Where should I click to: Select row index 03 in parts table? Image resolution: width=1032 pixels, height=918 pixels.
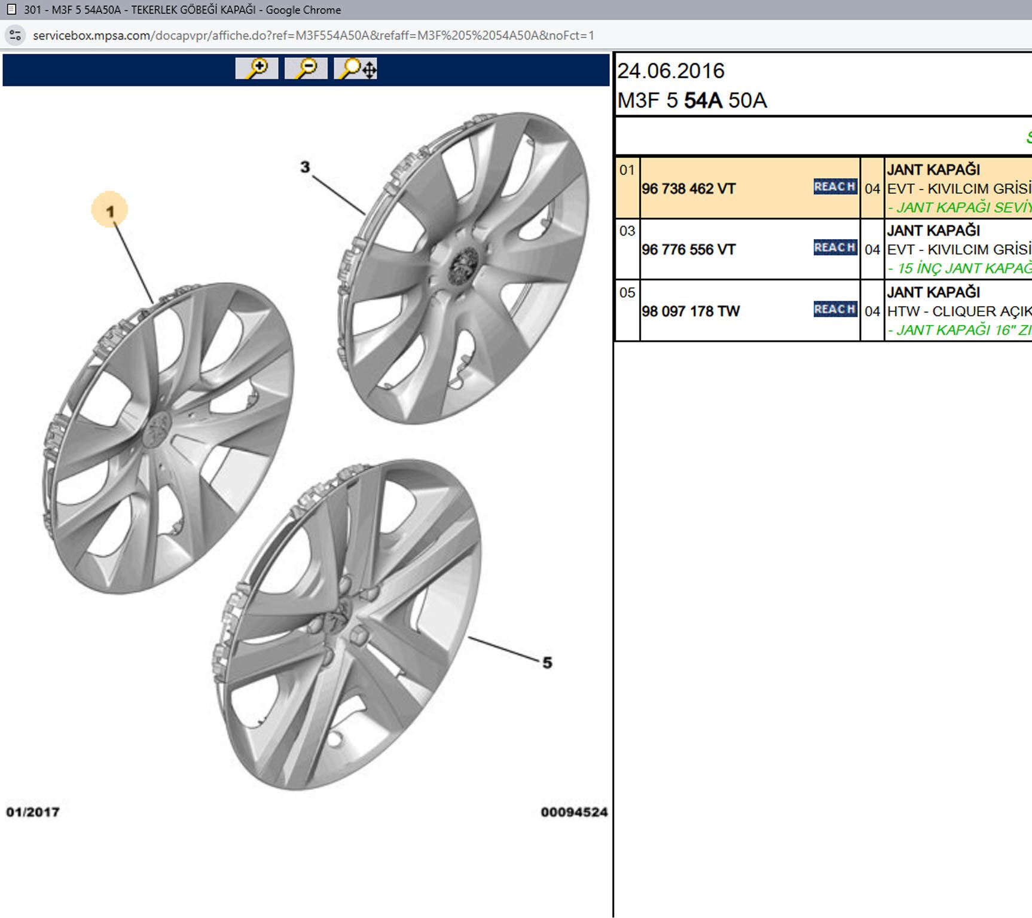tap(627, 231)
